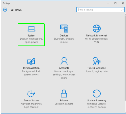Click the Network & Internet label
This screenshot has height=114, width=126.
click(97, 35)
